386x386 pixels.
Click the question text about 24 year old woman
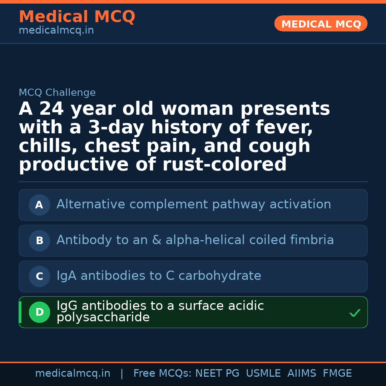[x=174, y=137]
